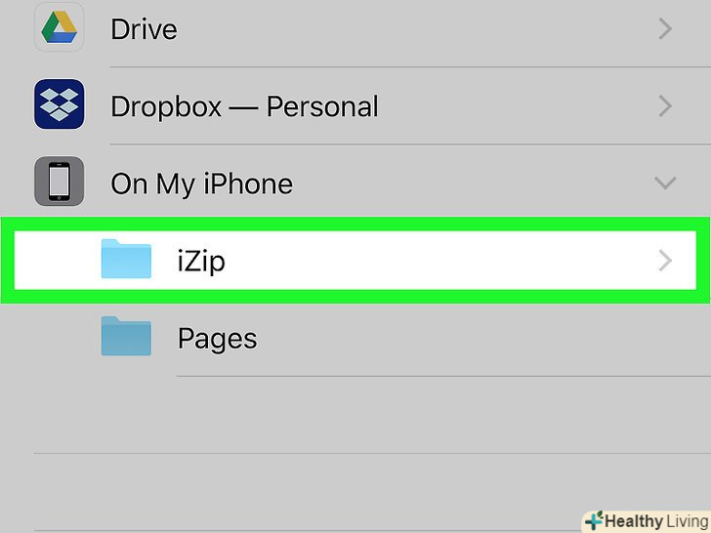Open Dropbox using its right chevron

pos(665,105)
